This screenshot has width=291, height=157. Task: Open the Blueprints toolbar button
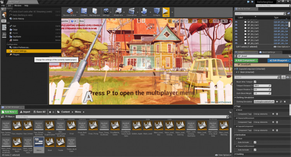point(118,12)
